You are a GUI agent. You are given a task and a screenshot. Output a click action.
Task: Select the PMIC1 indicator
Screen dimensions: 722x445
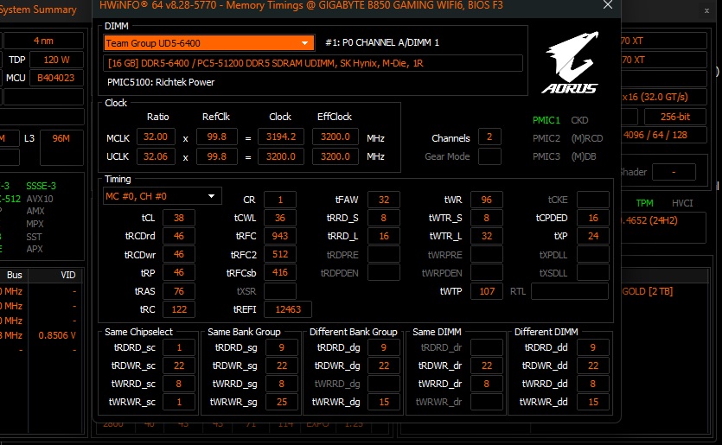click(546, 120)
